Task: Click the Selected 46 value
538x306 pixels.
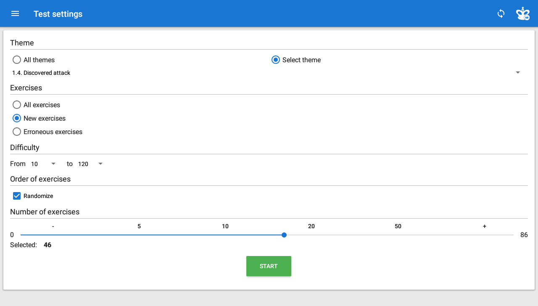Action: (47, 245)
